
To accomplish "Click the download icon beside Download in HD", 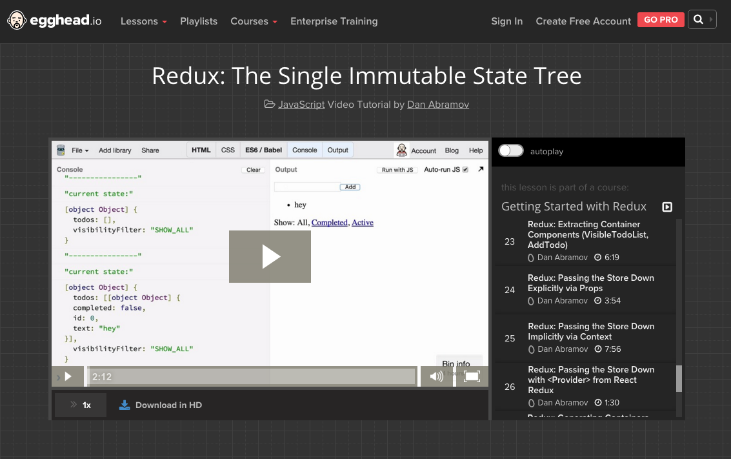I will pos(125,405).
